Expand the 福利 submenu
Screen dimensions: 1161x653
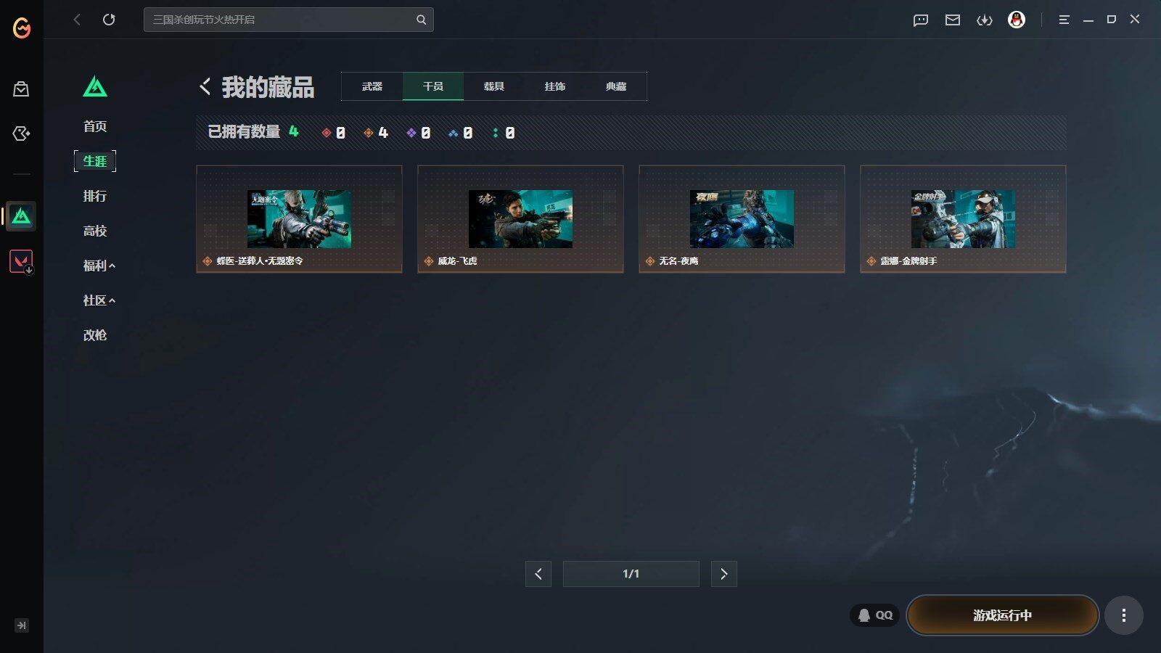(99, 266)
